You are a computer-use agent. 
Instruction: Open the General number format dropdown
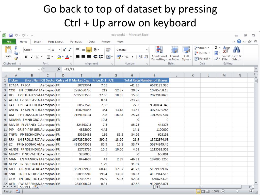click(x=147, y=50)
